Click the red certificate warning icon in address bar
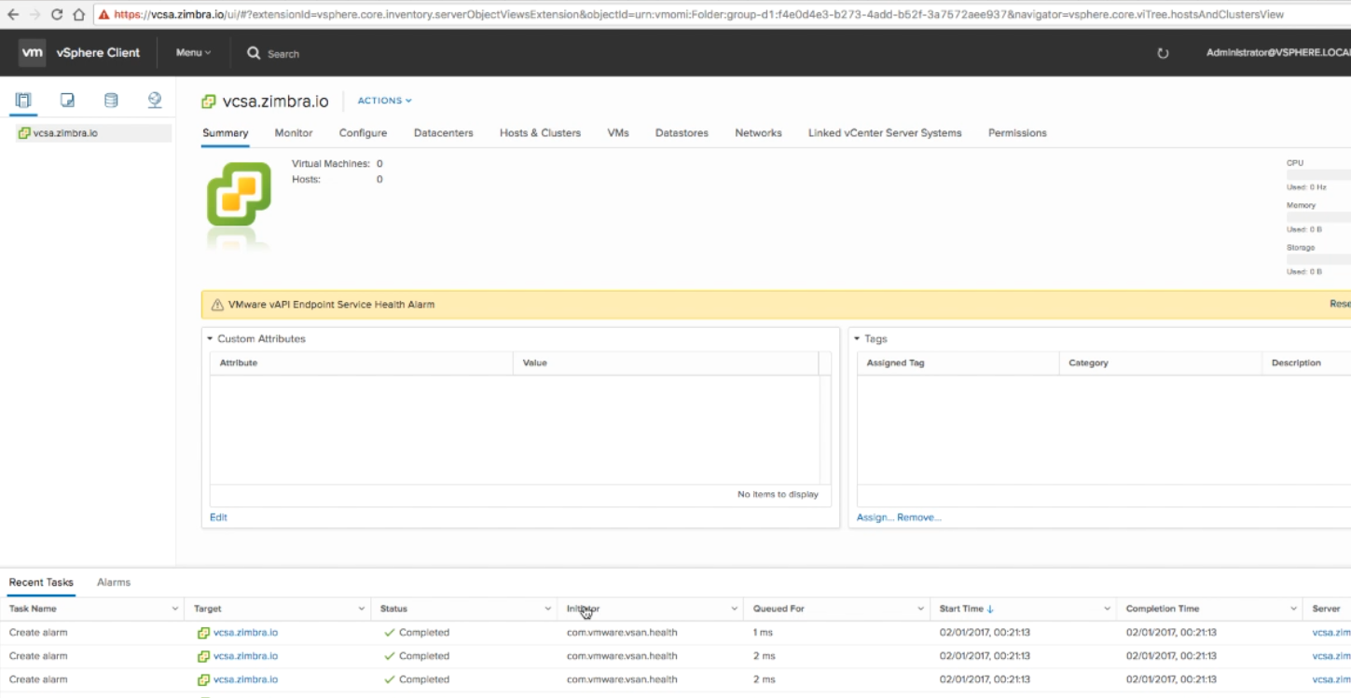This screenshot has width=1351, height=698. (103, 15)
